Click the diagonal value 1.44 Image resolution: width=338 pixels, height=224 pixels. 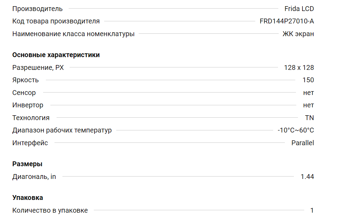pyautogui.click(x=307, y=177)
